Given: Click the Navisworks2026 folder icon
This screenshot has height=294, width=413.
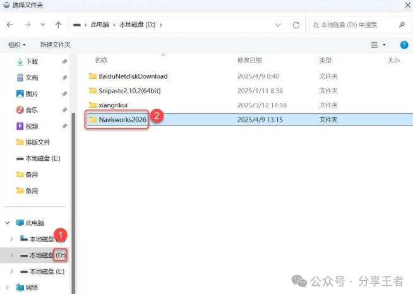Looking at the screenshot, I should coord(92,119).
